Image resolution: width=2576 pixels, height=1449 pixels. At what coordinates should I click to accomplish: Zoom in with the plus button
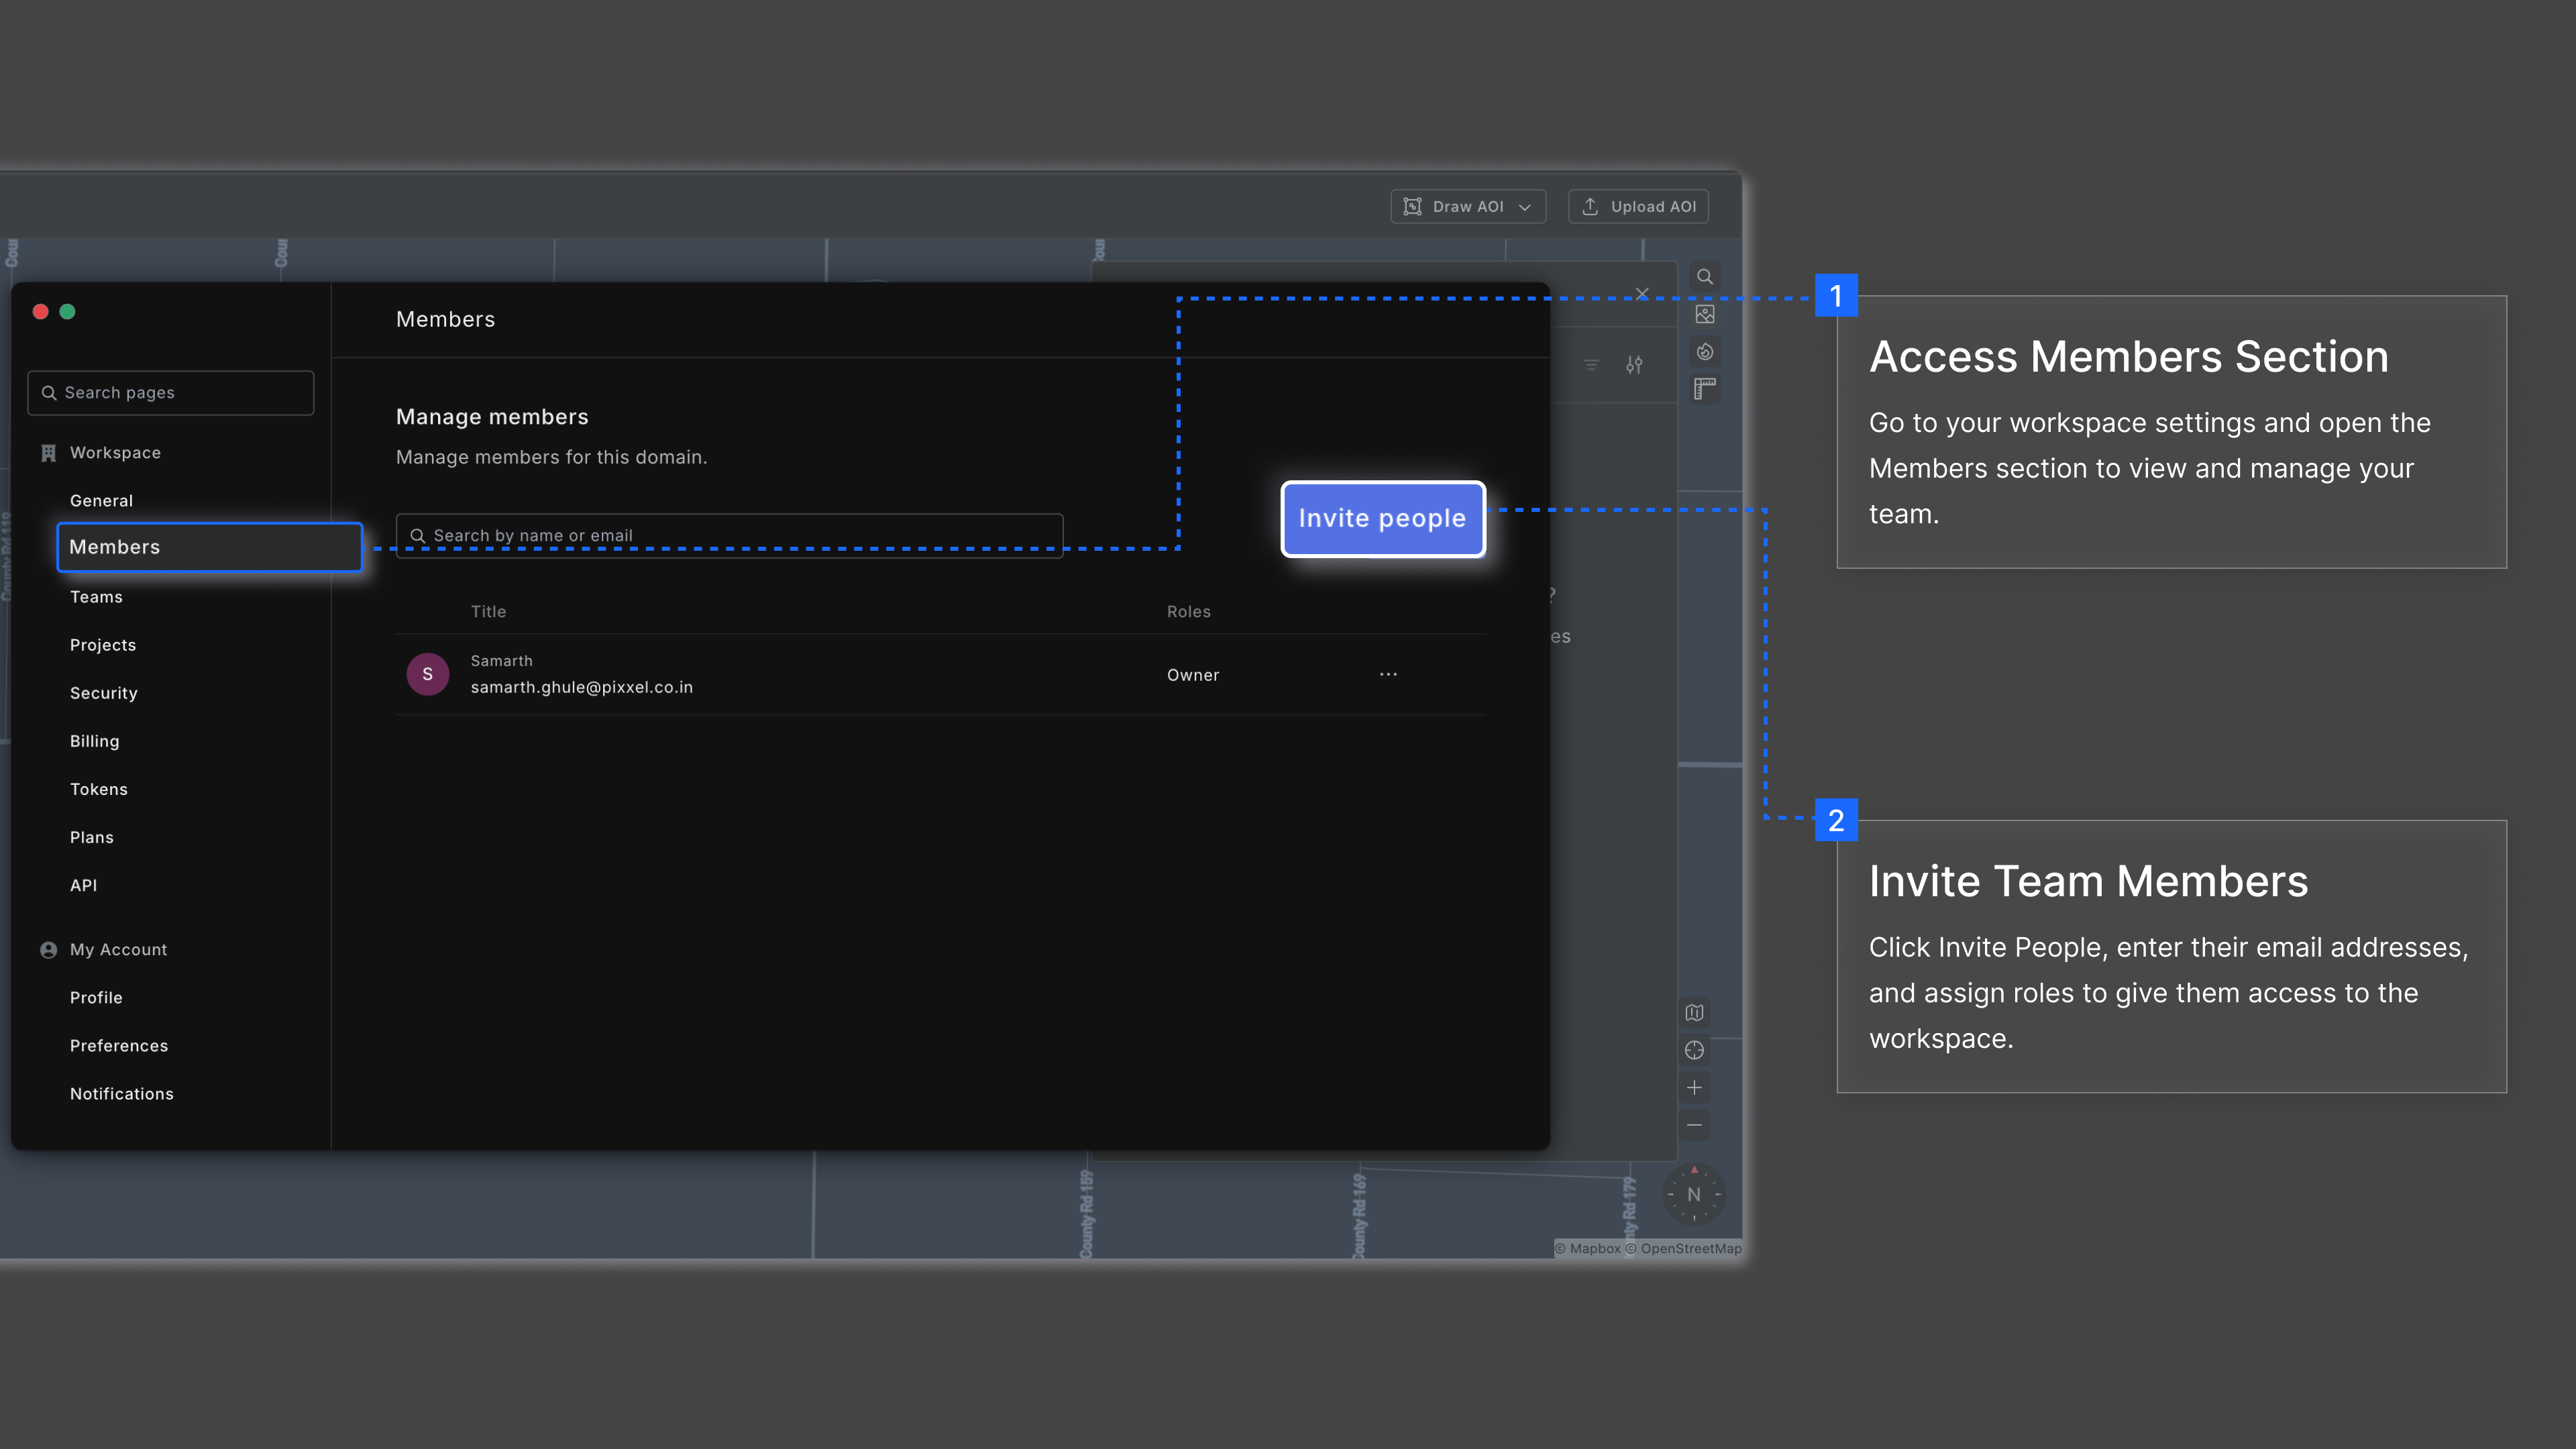(1694, 1088)
